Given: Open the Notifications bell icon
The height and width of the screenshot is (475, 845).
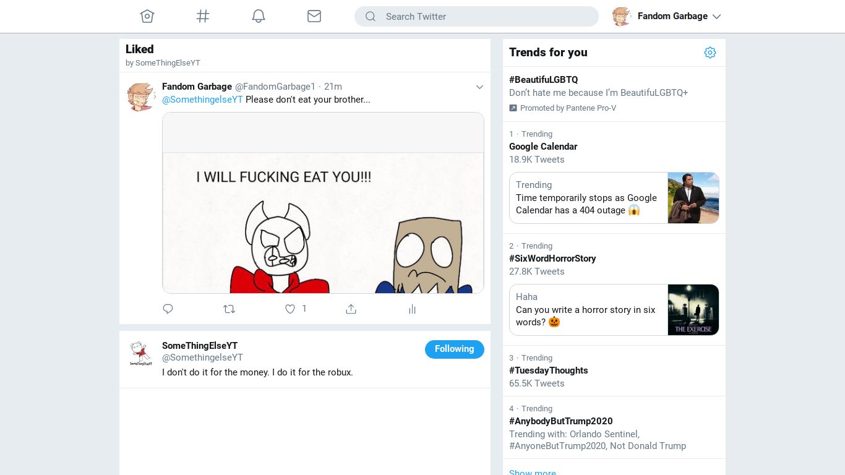Looking at the screenshot, I should [259, 17].
